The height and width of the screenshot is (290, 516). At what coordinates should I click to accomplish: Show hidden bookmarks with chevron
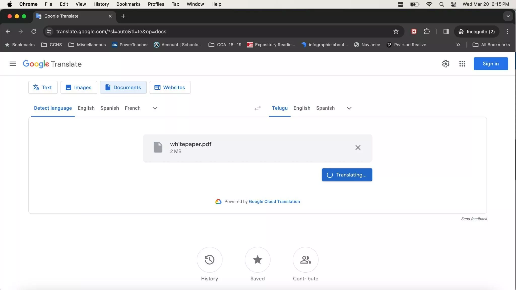point(458,45)
